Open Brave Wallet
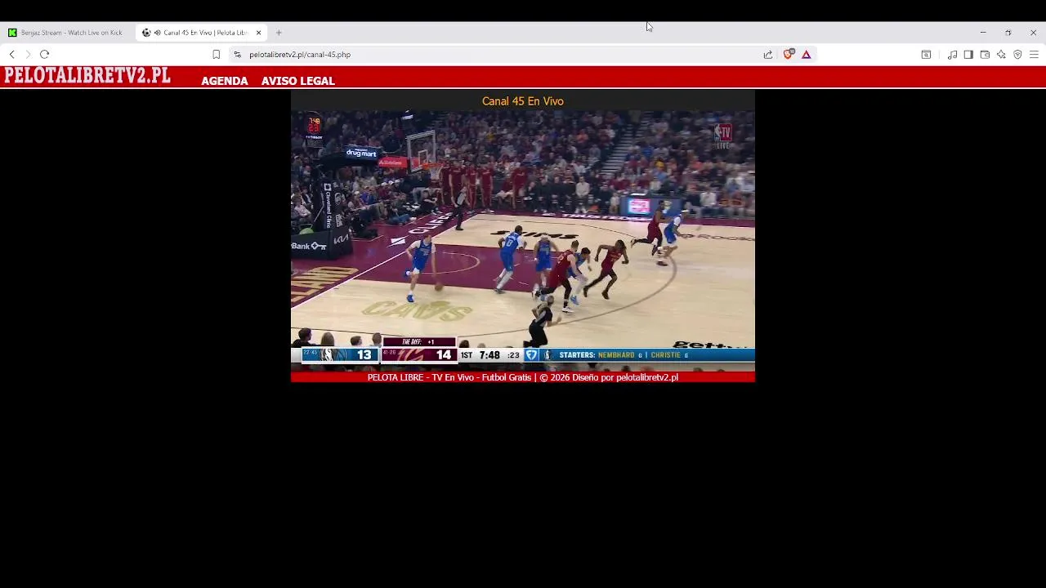Viewport: 1046px width, 588px height. 985,55
